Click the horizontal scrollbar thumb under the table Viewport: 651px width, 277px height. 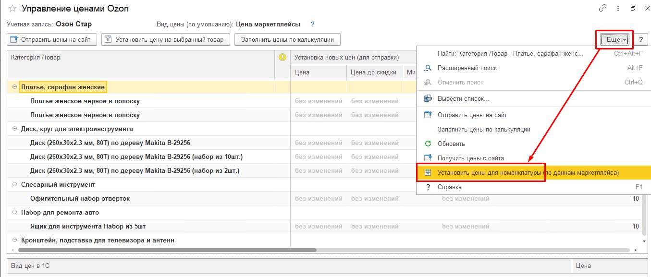click(167, 250)
